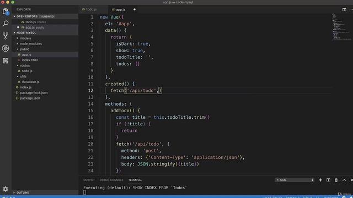Click unsaved dot on app.js tab
353x198 pixels.
(x=135, y=9)
